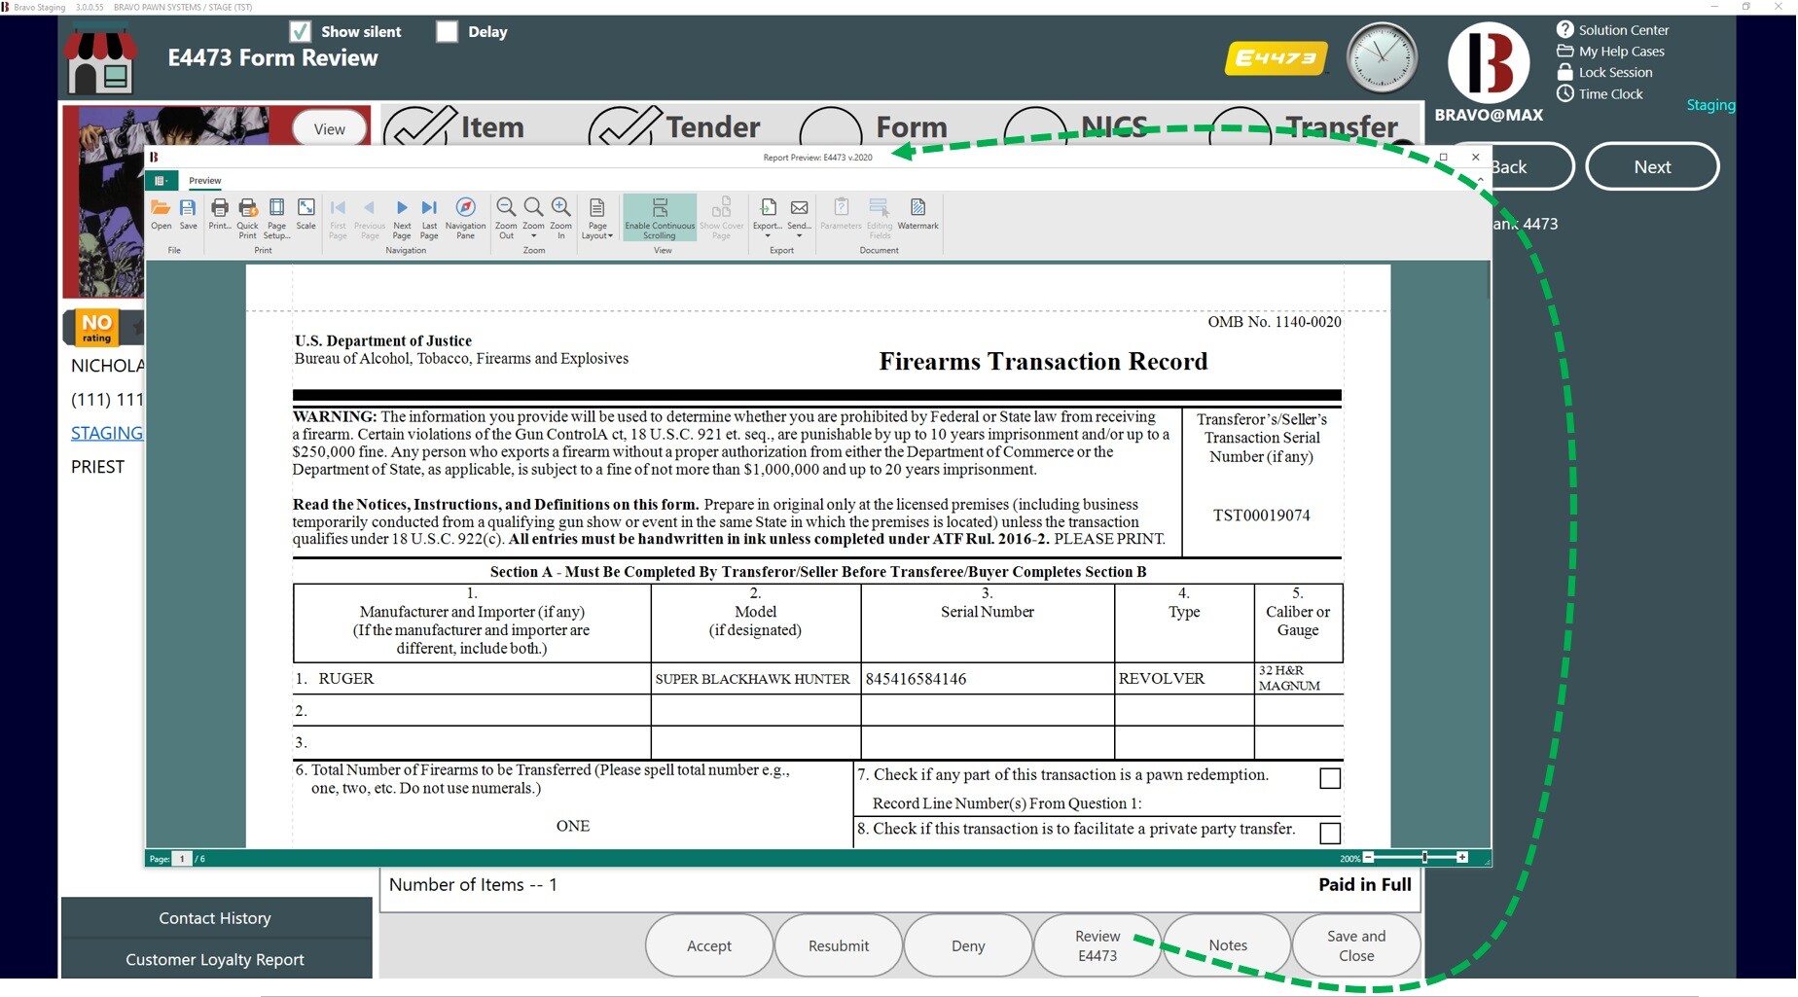Open the Time Clock
The image size is (1798, 997).
click(1600, 94)
